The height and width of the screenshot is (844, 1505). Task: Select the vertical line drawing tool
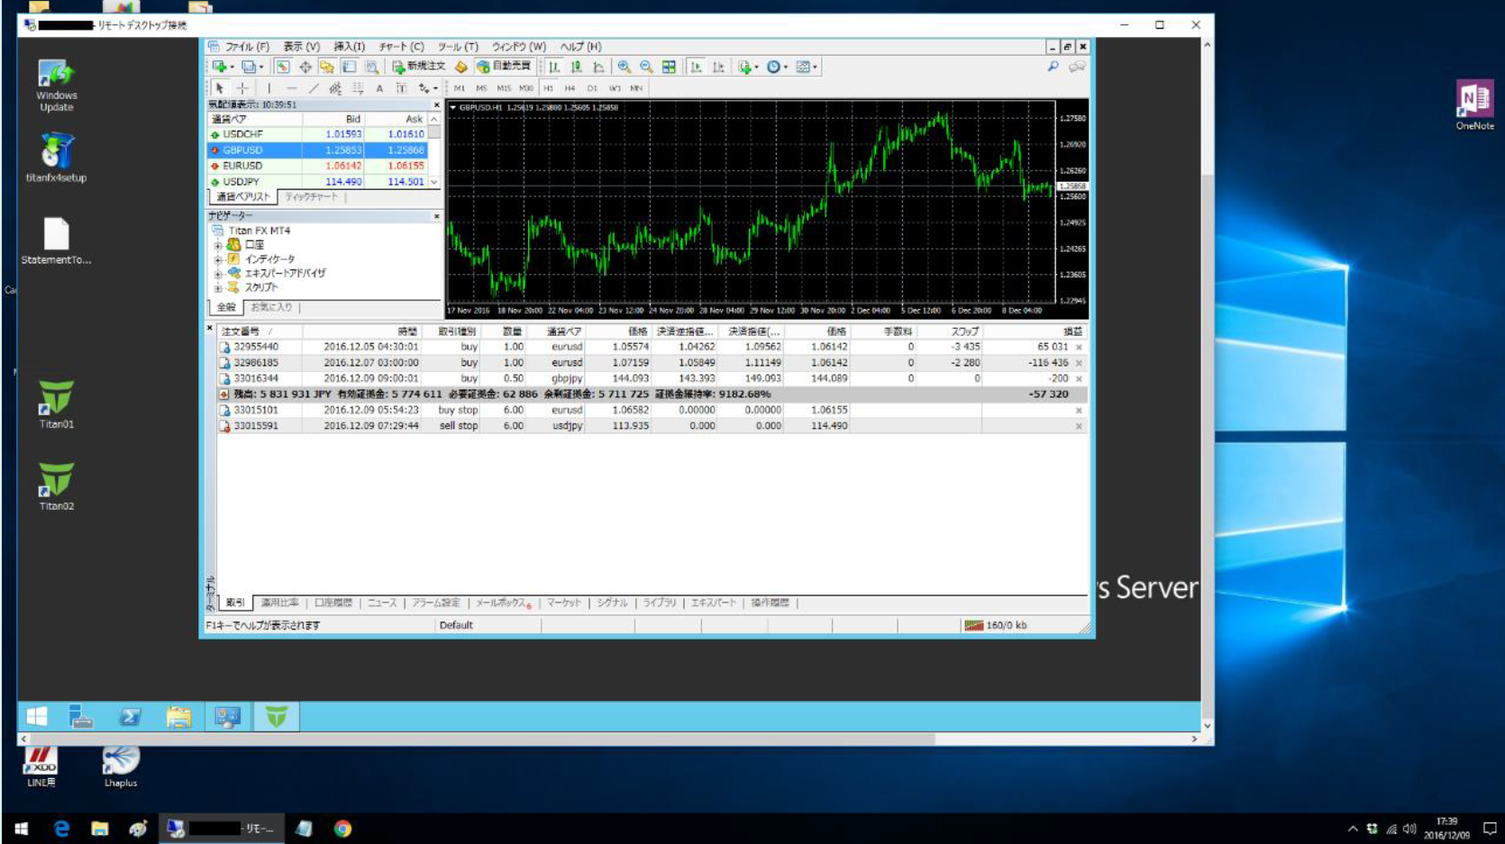pyautogui.click(x=269, y=88)
